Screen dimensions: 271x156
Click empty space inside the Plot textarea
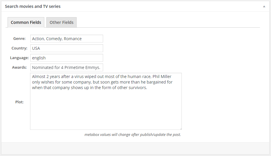tap(106, 110)
